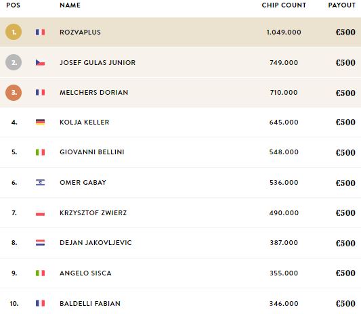Click the gold first-place medal icon
The width and height of the screenshot is (361, 314).
(x=14, y=32)
